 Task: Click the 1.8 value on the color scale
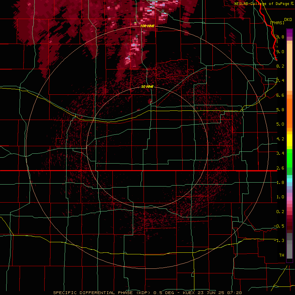point(280,183)
